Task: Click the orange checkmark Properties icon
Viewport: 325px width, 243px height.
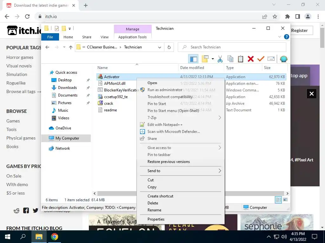Action: (x=261, y=59)
